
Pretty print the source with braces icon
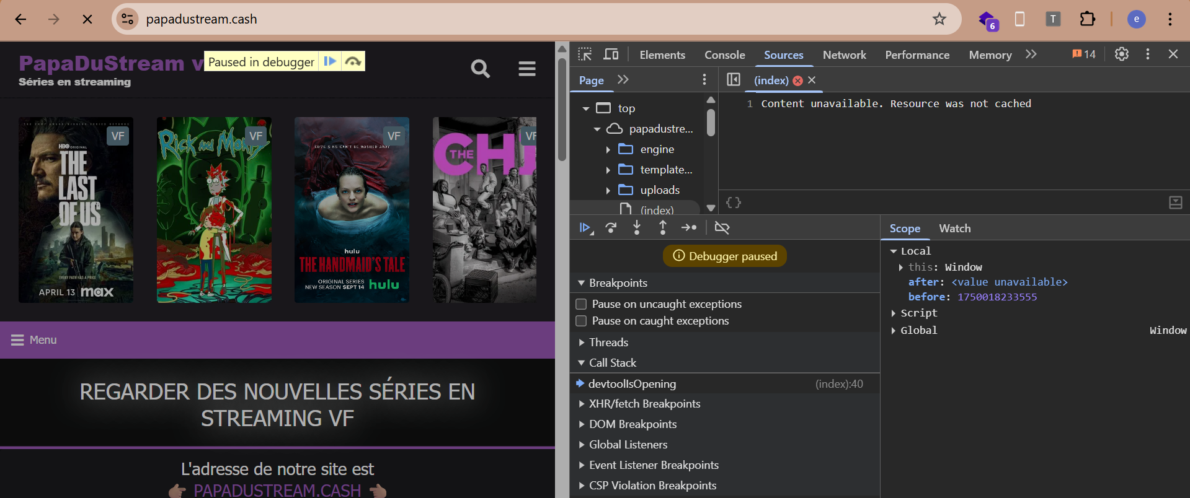734,203
